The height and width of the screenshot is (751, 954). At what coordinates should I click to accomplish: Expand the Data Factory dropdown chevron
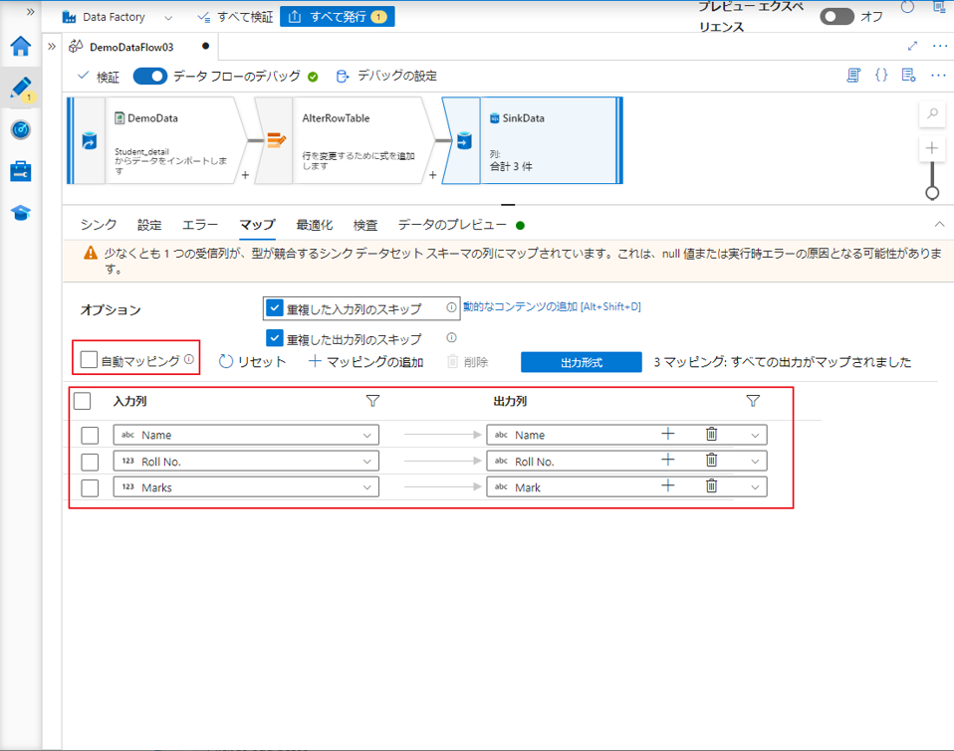click(x=167, y=17)
